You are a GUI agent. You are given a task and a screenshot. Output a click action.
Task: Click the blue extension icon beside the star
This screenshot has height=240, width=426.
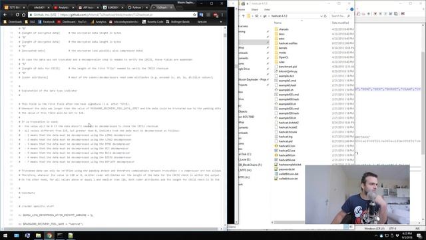click(201, 15)
